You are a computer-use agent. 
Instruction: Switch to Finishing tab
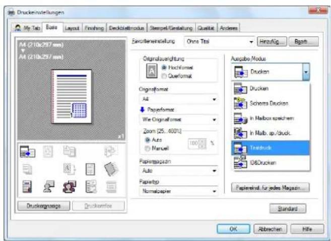click(x=94, y=28)
